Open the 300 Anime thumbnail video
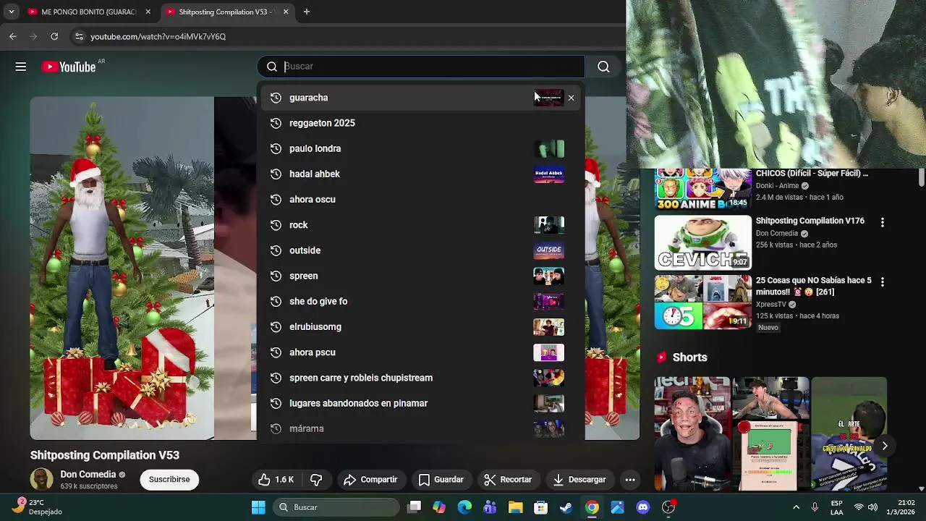This screenshot has height=521, width=926. (x=703, y=190)
